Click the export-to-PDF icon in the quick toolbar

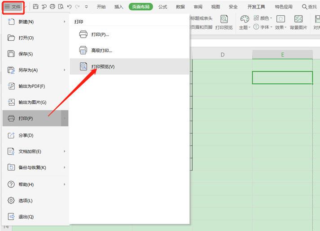(44, 7)
